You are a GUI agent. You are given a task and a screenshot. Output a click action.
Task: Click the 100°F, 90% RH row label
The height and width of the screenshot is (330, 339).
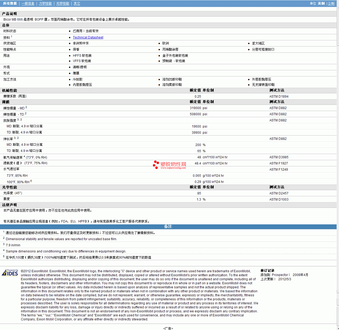pos(19,182)
